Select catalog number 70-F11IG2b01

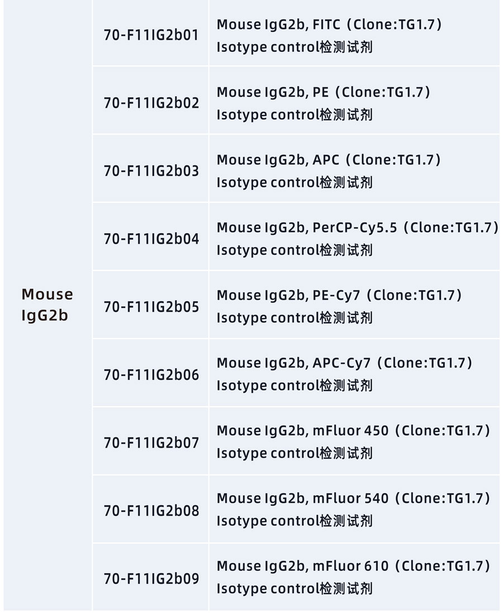[x=151, y=35]
